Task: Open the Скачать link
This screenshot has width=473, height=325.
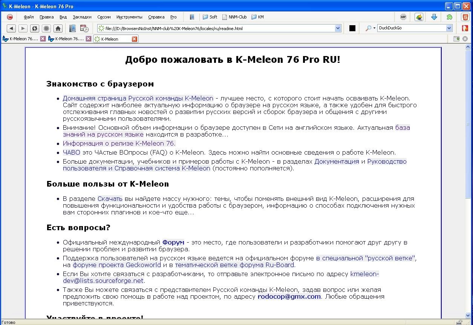Action: coord(110,199)
